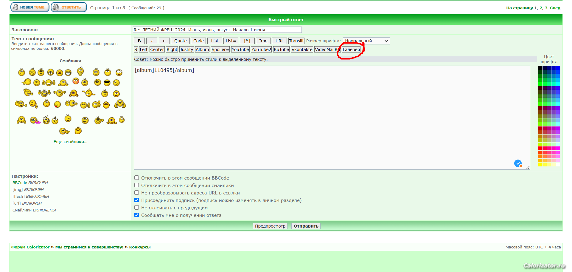Insert the winking smiley next to sunglasses
Image resolution: width=572 pixels, height=272 pixels.
point(116,83)
